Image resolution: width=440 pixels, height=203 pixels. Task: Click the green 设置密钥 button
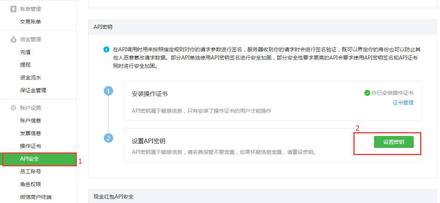pos(394,142)
